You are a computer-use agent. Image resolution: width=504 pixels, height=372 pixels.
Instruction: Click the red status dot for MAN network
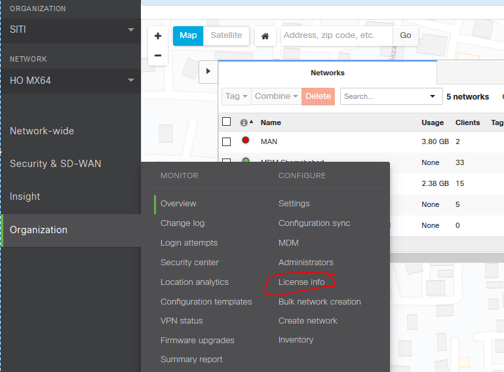pos(246,141)
